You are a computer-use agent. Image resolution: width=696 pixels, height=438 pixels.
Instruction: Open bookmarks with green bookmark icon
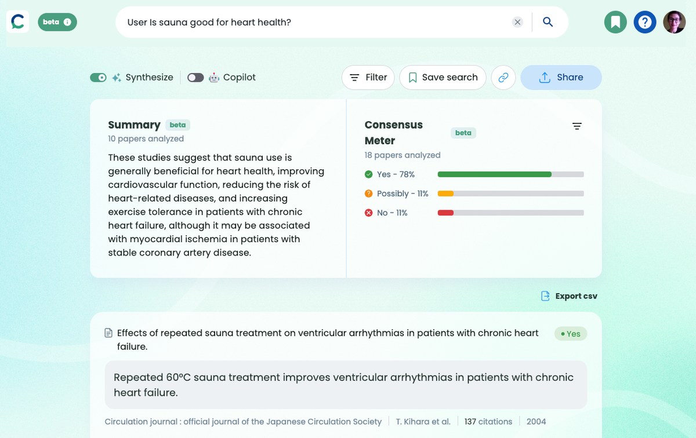pyautogui.click(x=615, y=23)
